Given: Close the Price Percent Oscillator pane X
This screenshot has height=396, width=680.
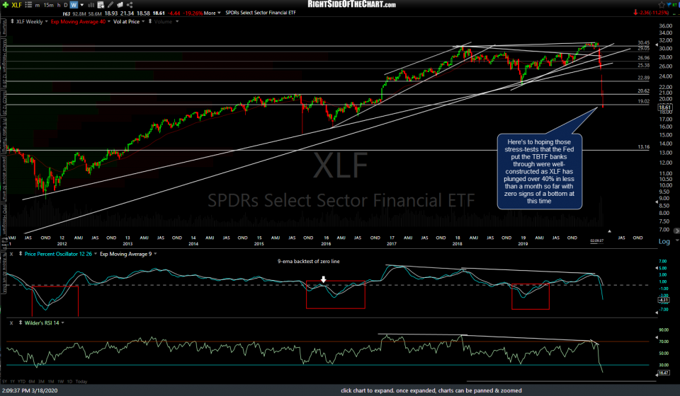Looking at the screenshot, I should coord(11,254).
